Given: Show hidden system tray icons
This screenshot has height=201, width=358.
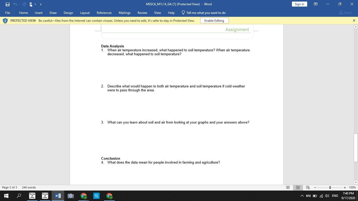Looking at the screenshot, I should [x=302, y=196].
